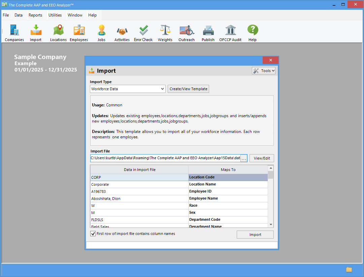Click the Import File path field
364x277 pixels.
click(x=165, y=158)
